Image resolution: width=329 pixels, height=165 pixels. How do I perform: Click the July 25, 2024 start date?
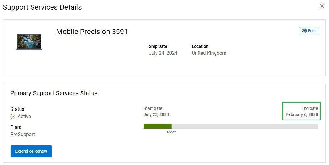point(156,114)
